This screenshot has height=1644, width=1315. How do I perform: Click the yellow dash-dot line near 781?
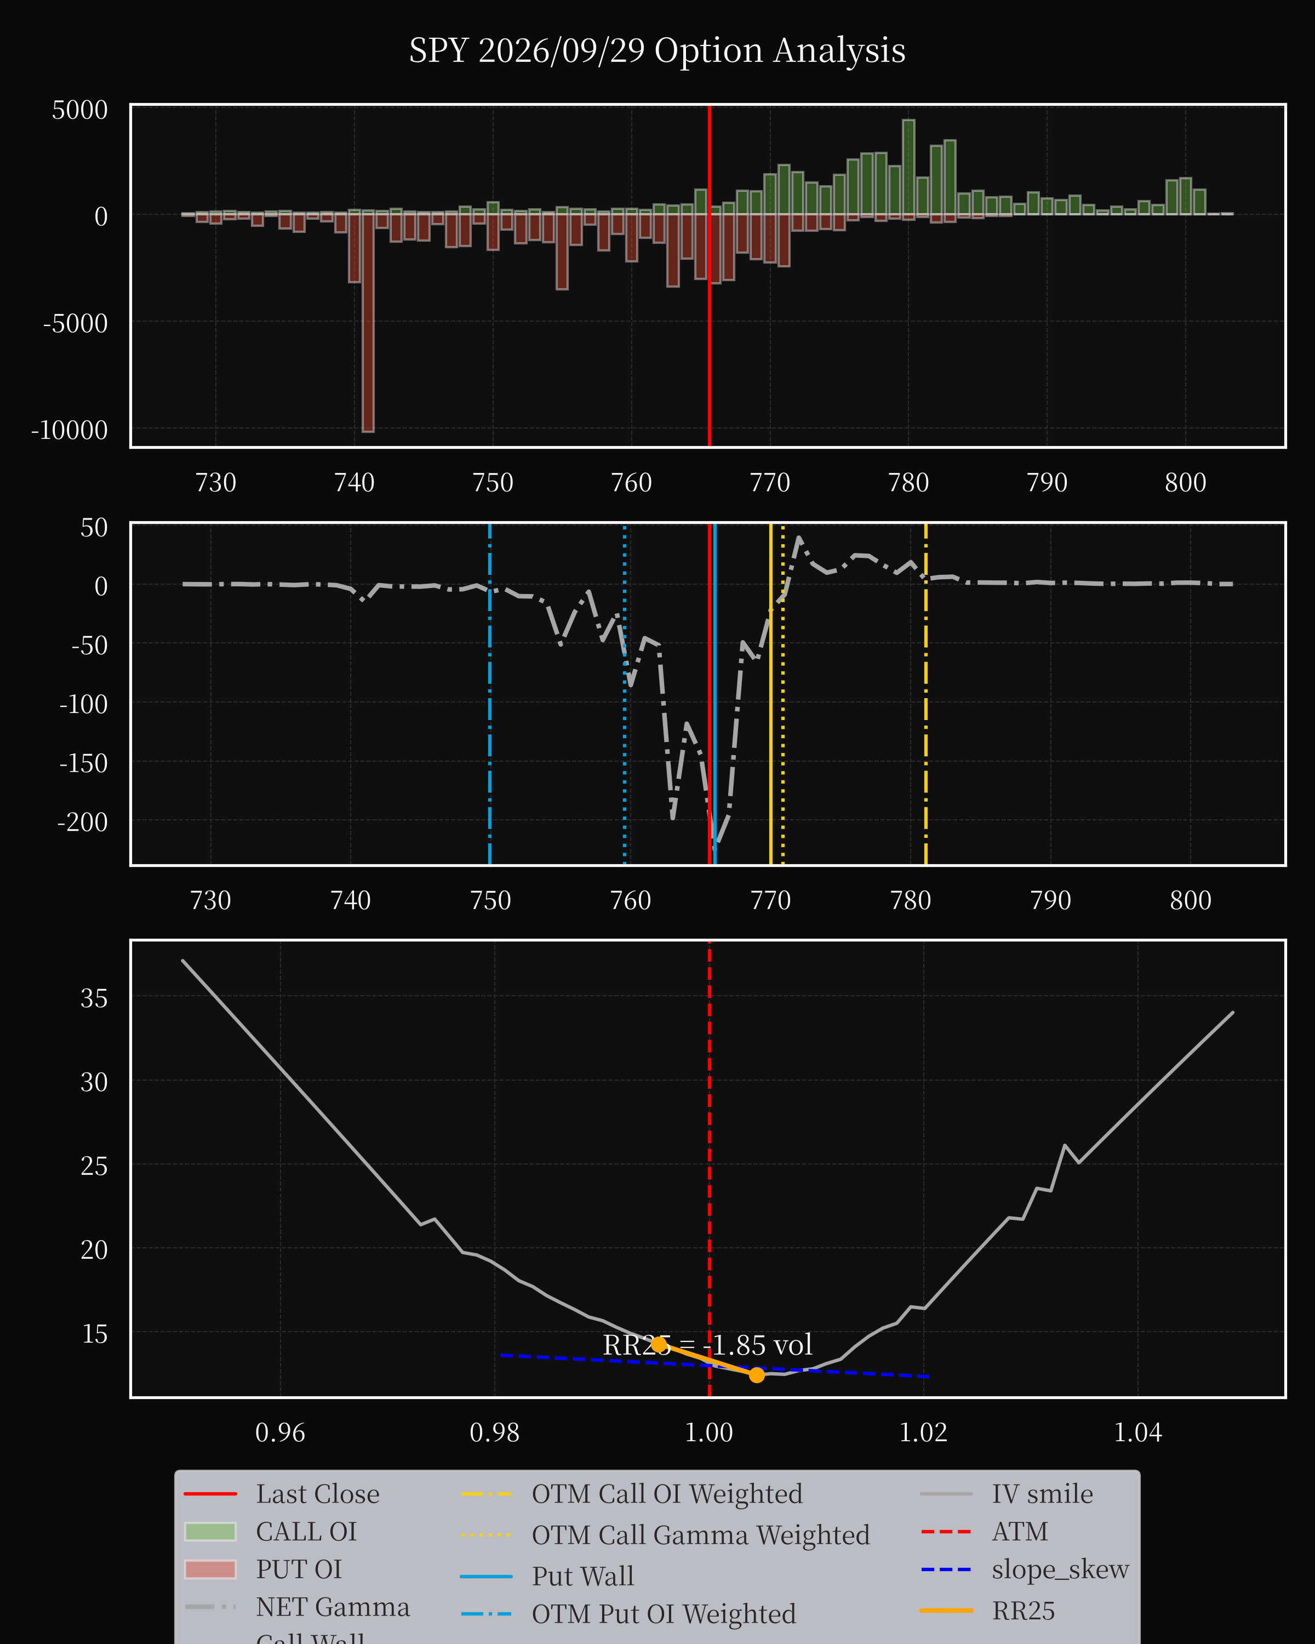click(925, 693)
